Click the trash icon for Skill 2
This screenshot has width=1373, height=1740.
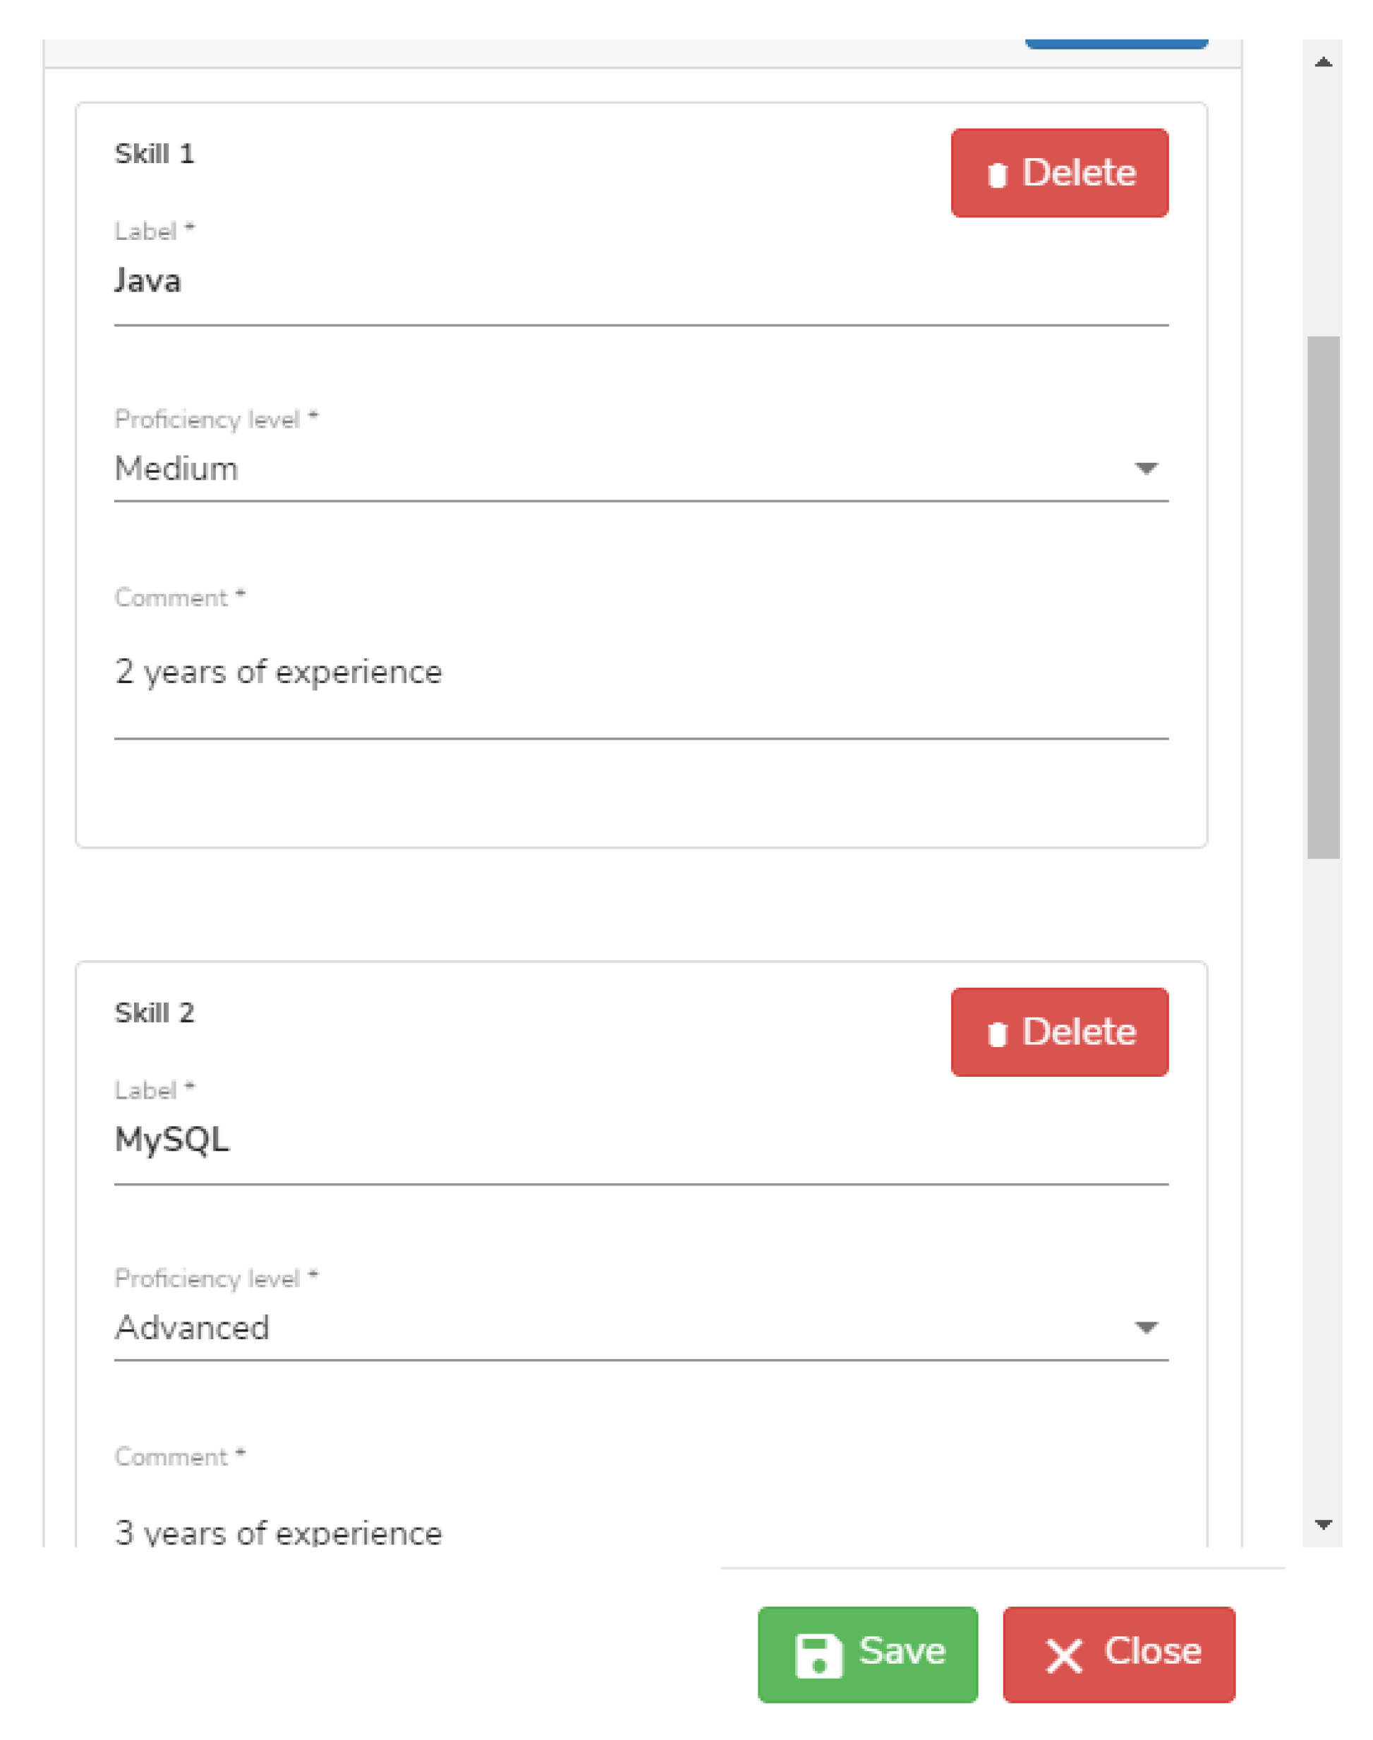click(x=997, y=1034)
